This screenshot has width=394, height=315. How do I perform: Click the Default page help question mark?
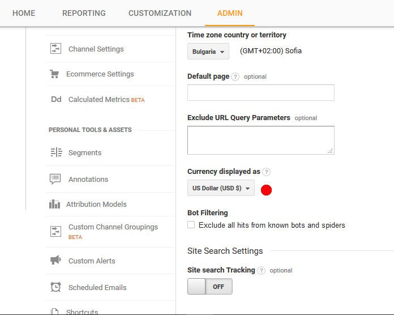[x=235, y=76]
